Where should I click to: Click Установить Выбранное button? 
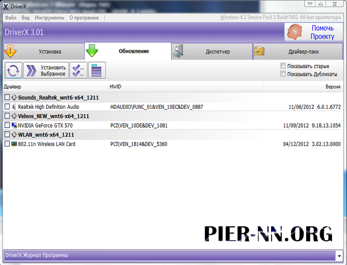[x=46, y=71]
